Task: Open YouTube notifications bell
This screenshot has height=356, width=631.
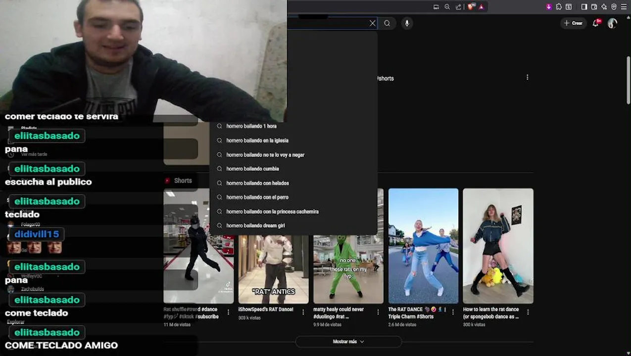Action: click(x=596, y=23)
